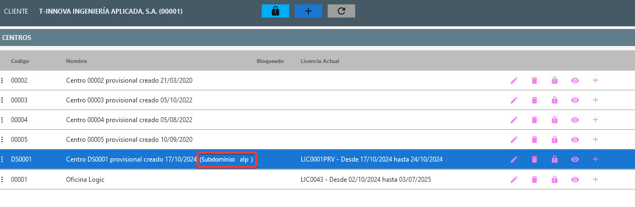635x207 pixels.
Task: Delete Oficina Logic using the trash icon
Action: [534, 180]
